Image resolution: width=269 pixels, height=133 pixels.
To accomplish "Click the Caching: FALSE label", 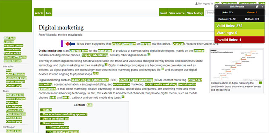I will click(227, 19).
